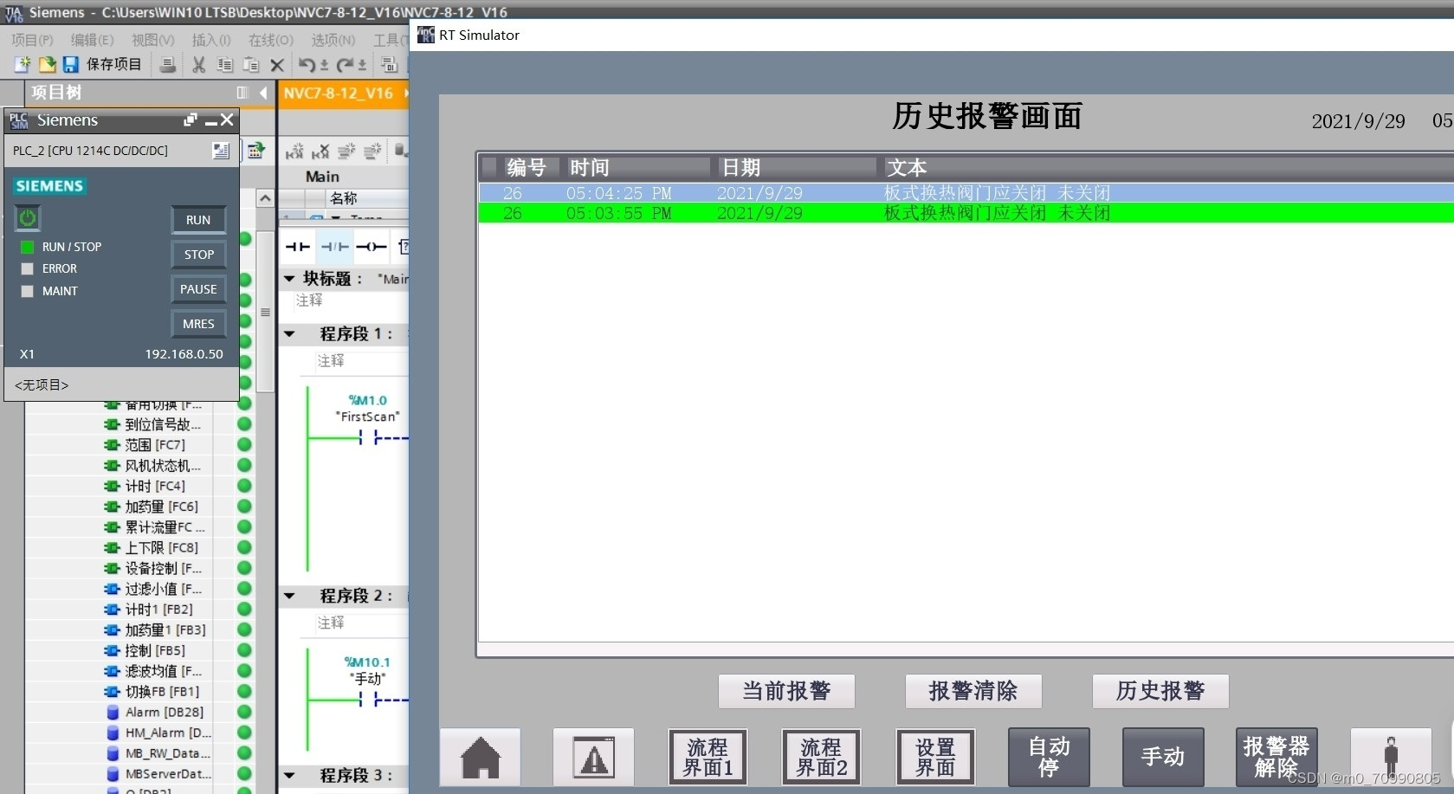Select 范围 [FC7] in project tree
Viewport: 1454px width, 794px height.
tap(154, 445)
